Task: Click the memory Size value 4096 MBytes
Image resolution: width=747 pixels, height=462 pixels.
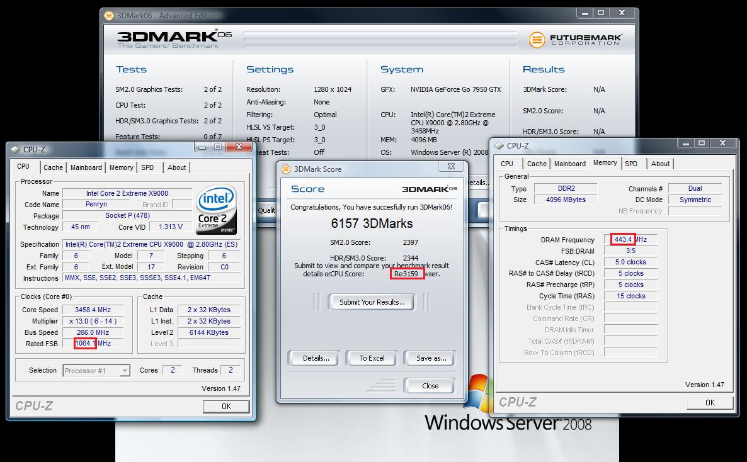Action: click(566, 200)
